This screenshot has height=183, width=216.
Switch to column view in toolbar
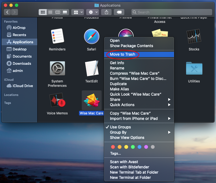(x=57, y=12)
